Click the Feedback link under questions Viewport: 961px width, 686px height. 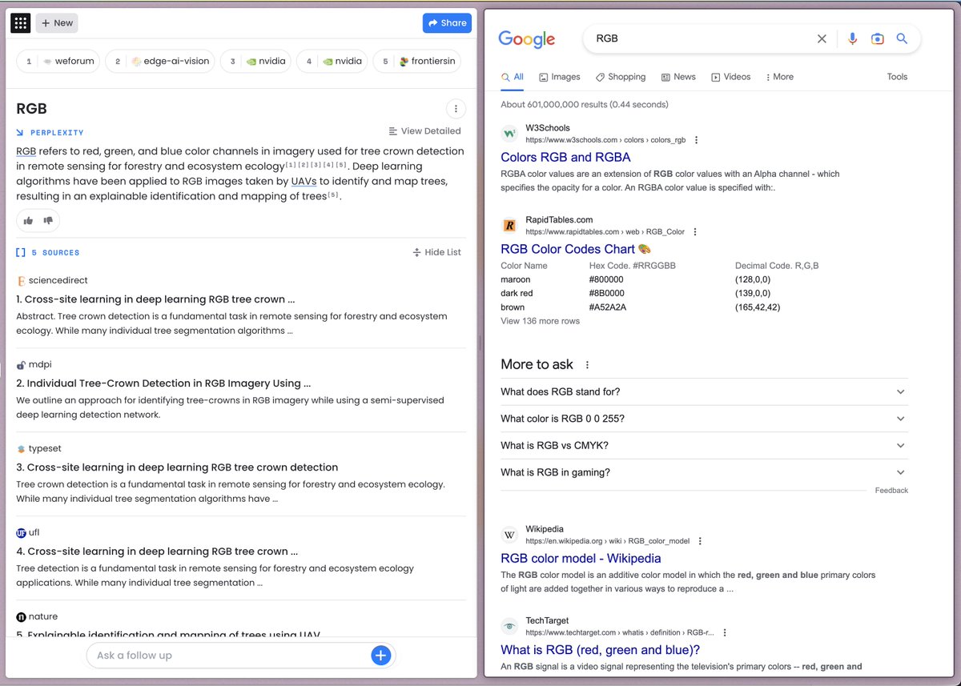click(891, 491)
